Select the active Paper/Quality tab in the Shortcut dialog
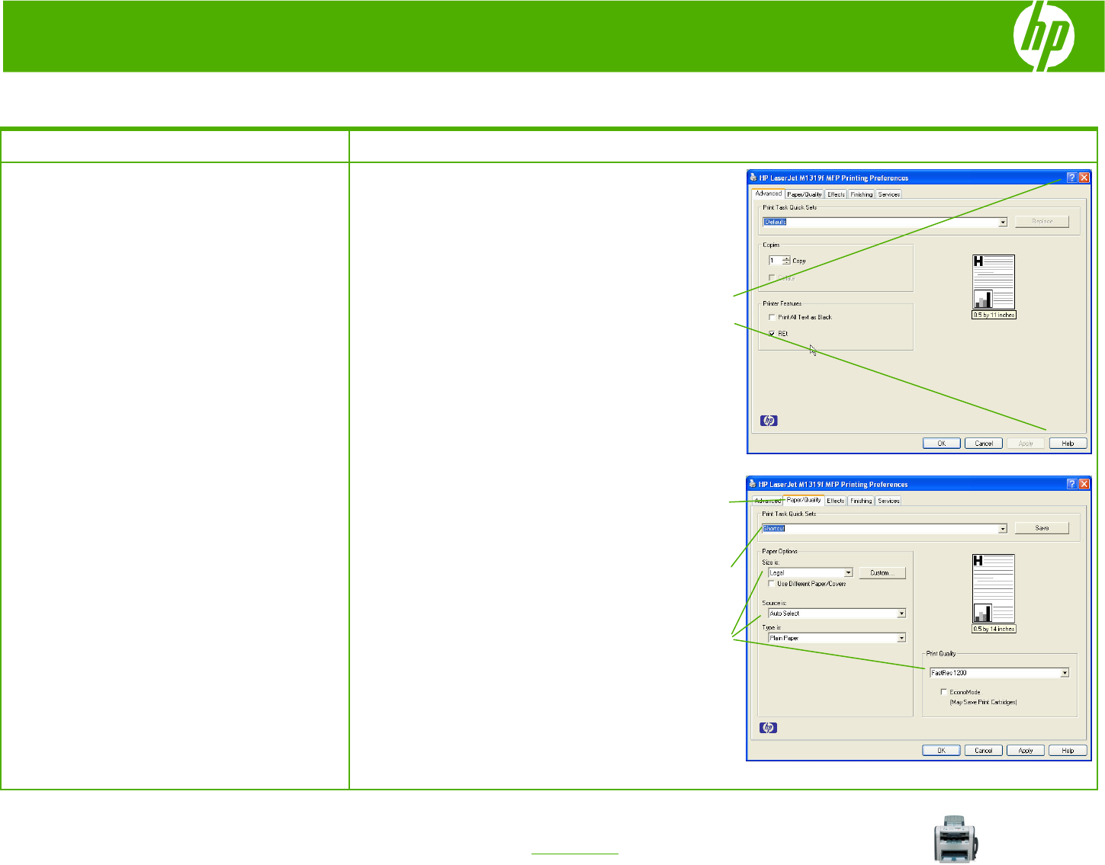1105x865 pixels. coord(804,500)
